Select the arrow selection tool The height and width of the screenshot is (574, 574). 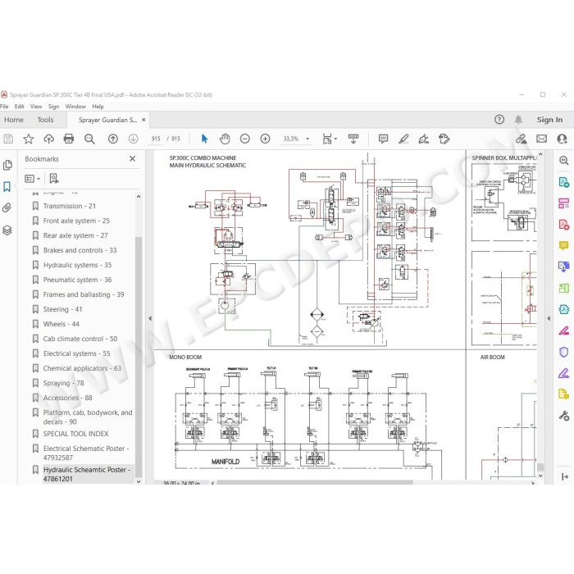[204, 139]
